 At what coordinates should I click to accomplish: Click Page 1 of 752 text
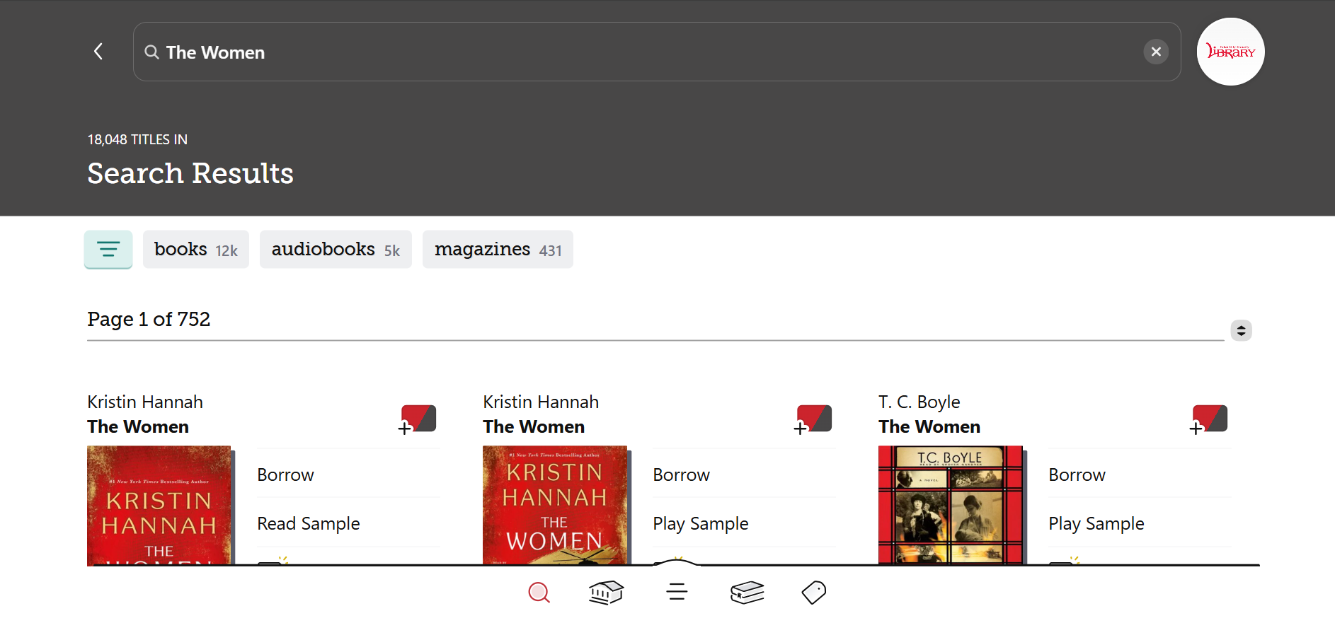click(149, 319)
